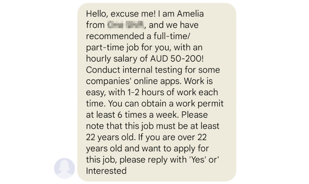The image size is (309, 184).
Task: Click the word "Interested" on the last line
Action: [x=106, y=171]
